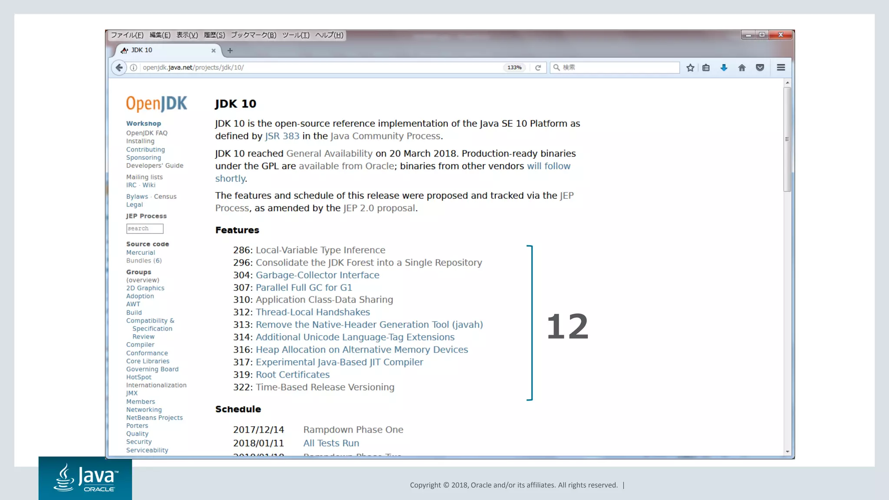Open 履歴(S) menu
The height and width of the screenshot is (500, 889).
click(x=214, y=35)
